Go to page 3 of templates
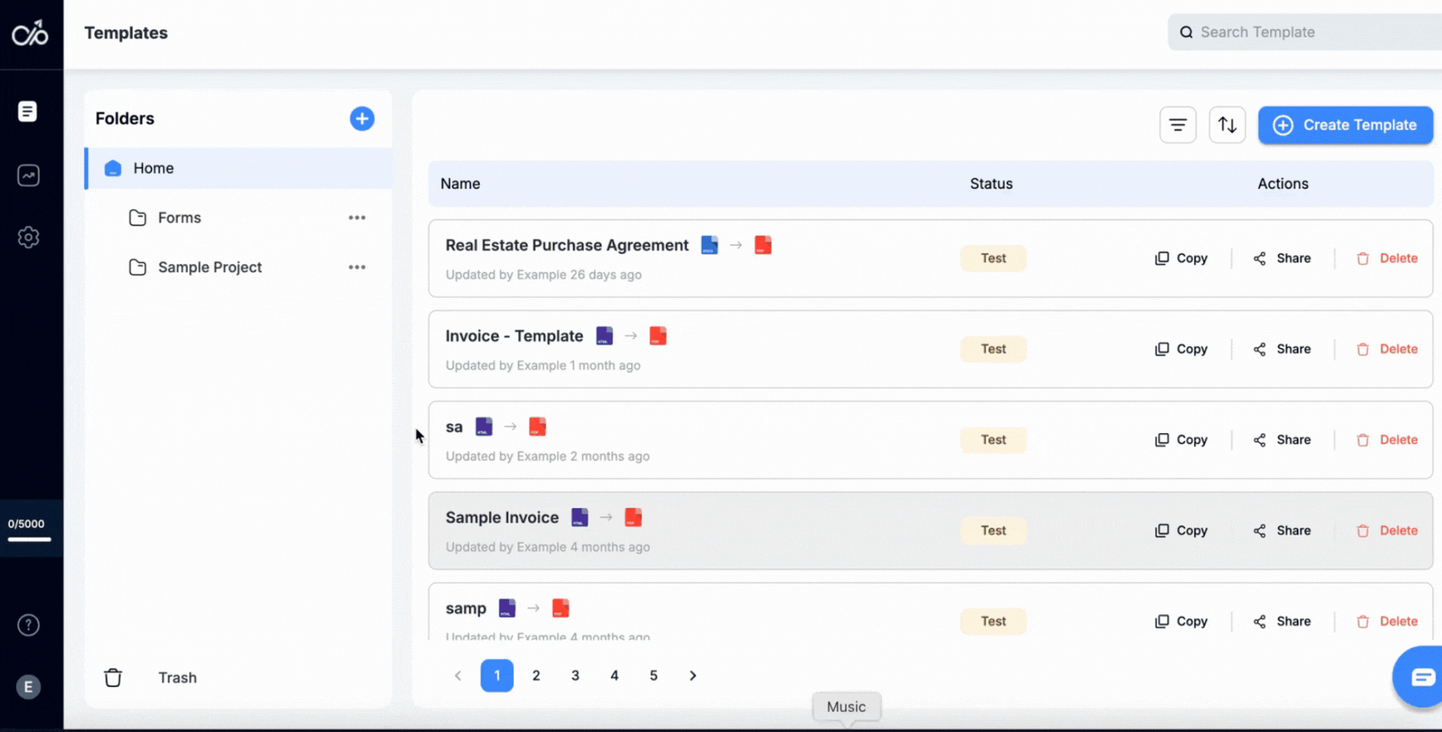Image resolution: width=1442 pixels, height=732 pixels. (x=575, y=676)
